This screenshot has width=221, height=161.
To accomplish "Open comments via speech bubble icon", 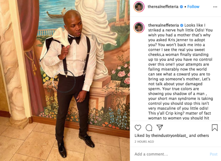I will pyautogui.click(x=149, y=128).
